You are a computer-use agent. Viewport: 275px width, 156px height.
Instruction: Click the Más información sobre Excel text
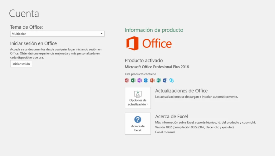coord(205,122)
